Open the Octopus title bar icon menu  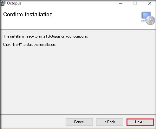click(x=3, y=3)
